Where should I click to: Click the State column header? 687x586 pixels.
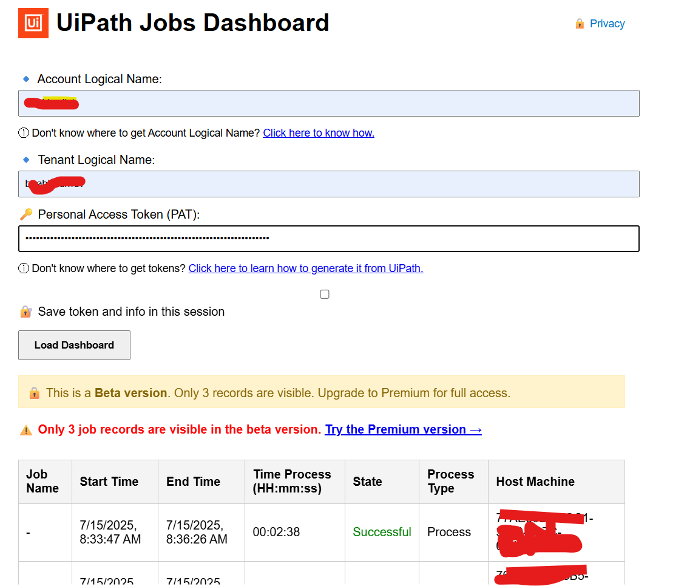(x=382, y=482)
